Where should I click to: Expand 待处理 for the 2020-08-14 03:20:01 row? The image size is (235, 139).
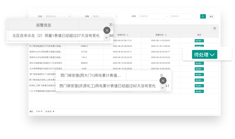coord(199,41)
